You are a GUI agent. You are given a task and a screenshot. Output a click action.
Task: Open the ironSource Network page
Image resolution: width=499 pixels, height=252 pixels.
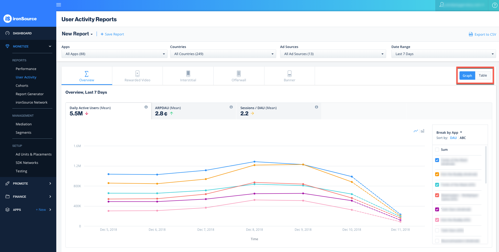click(x=31, y=103)
